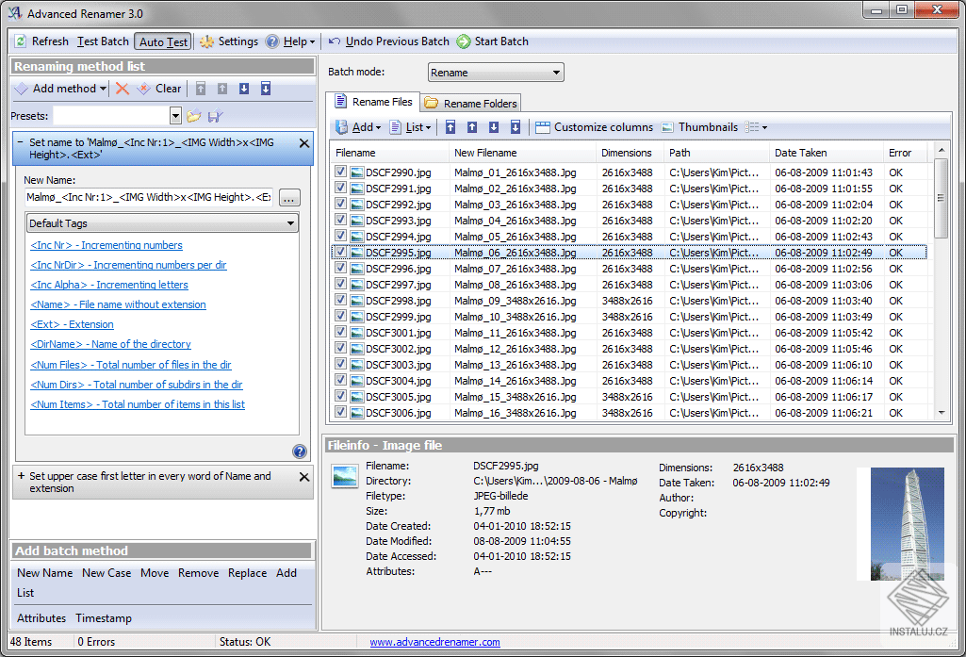Uncheck the DSCF2995.jpg file checkbox
Viewport: 966px width, 657px height.
[x=340, y=252]
